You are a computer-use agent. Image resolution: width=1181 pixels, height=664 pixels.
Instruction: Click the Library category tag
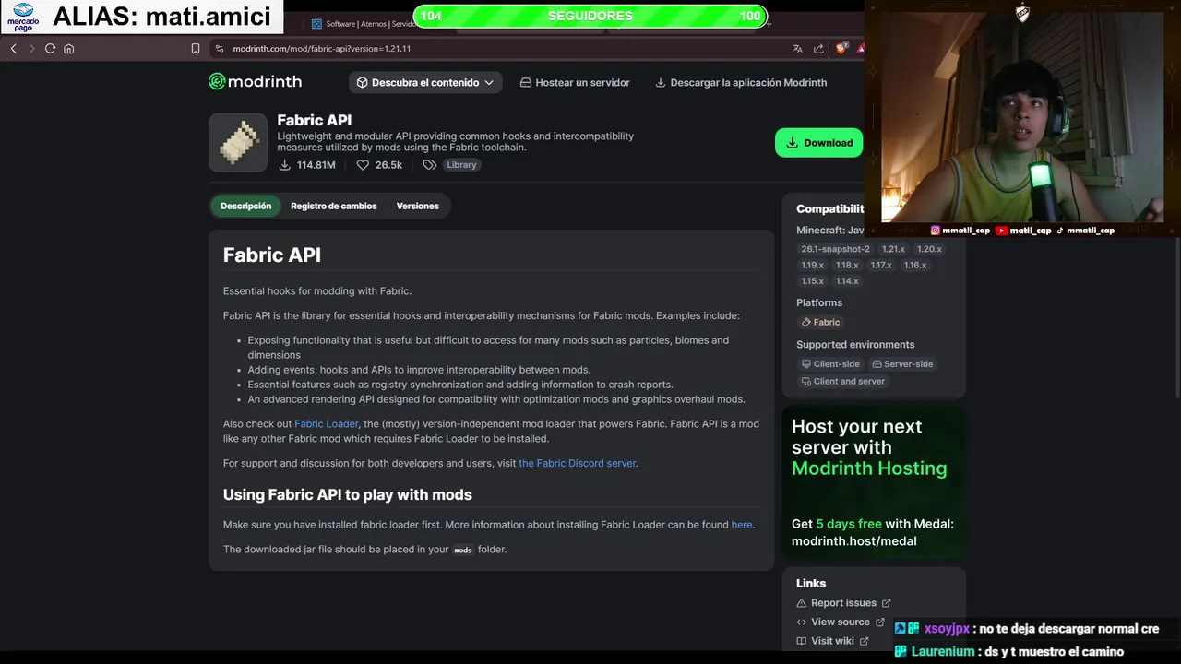click(461, 165)
